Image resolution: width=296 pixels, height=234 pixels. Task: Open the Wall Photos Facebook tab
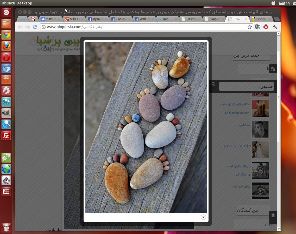144,19
